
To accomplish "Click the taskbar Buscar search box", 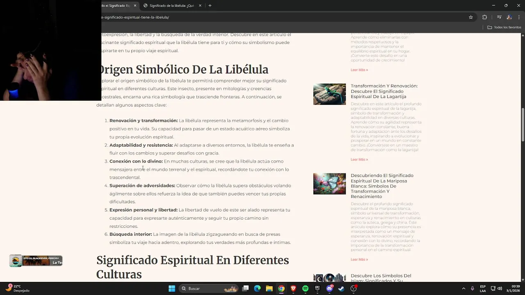I will [209, 288].
